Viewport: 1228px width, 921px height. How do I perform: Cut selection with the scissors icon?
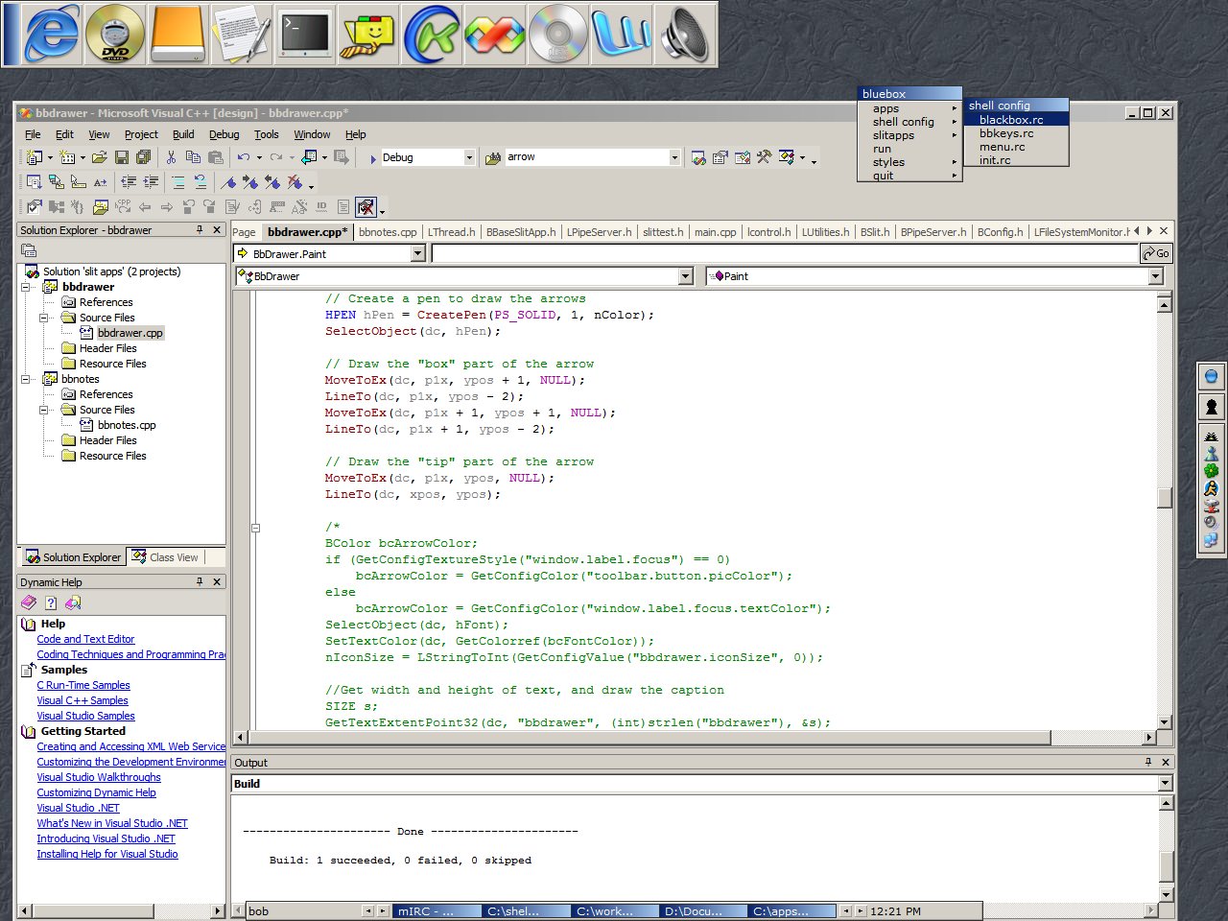pyautogui.click(x=171, y=157)
